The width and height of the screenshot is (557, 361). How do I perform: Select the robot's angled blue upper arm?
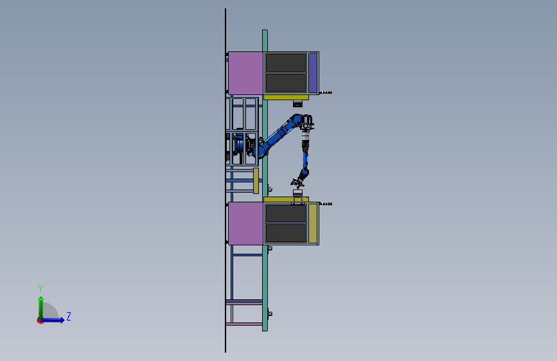[279, 136]
